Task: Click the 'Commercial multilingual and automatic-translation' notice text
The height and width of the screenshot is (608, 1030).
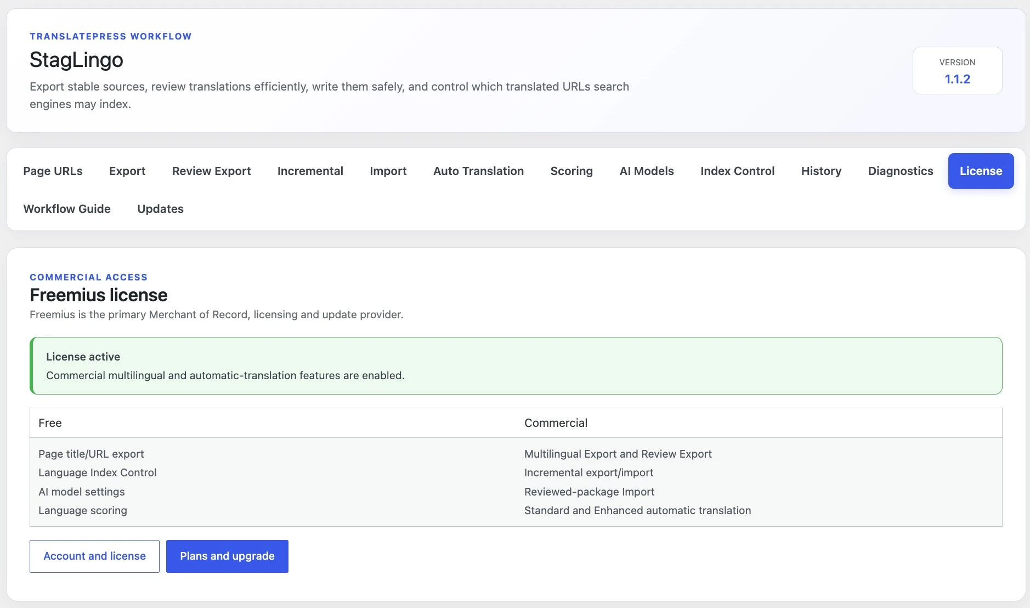Action: [225, 375]
